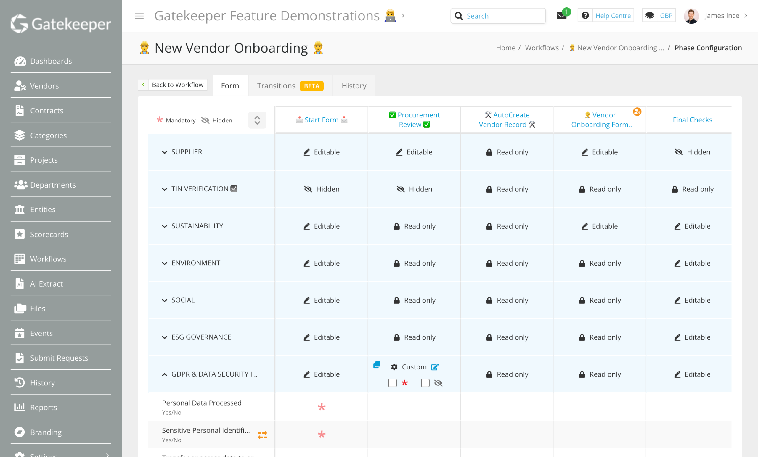Viewport: 758px width, 457px height.
Task: Tick the hidden checkbox in the GDPR row
Action: [425, 383]
